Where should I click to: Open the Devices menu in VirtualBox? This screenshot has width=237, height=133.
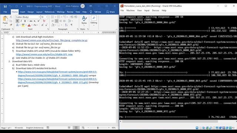coord(156,10)
